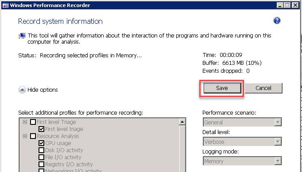302x172 pixels.
Task: Open the Performance scenario dropdown
Action: tap(242, 122)
